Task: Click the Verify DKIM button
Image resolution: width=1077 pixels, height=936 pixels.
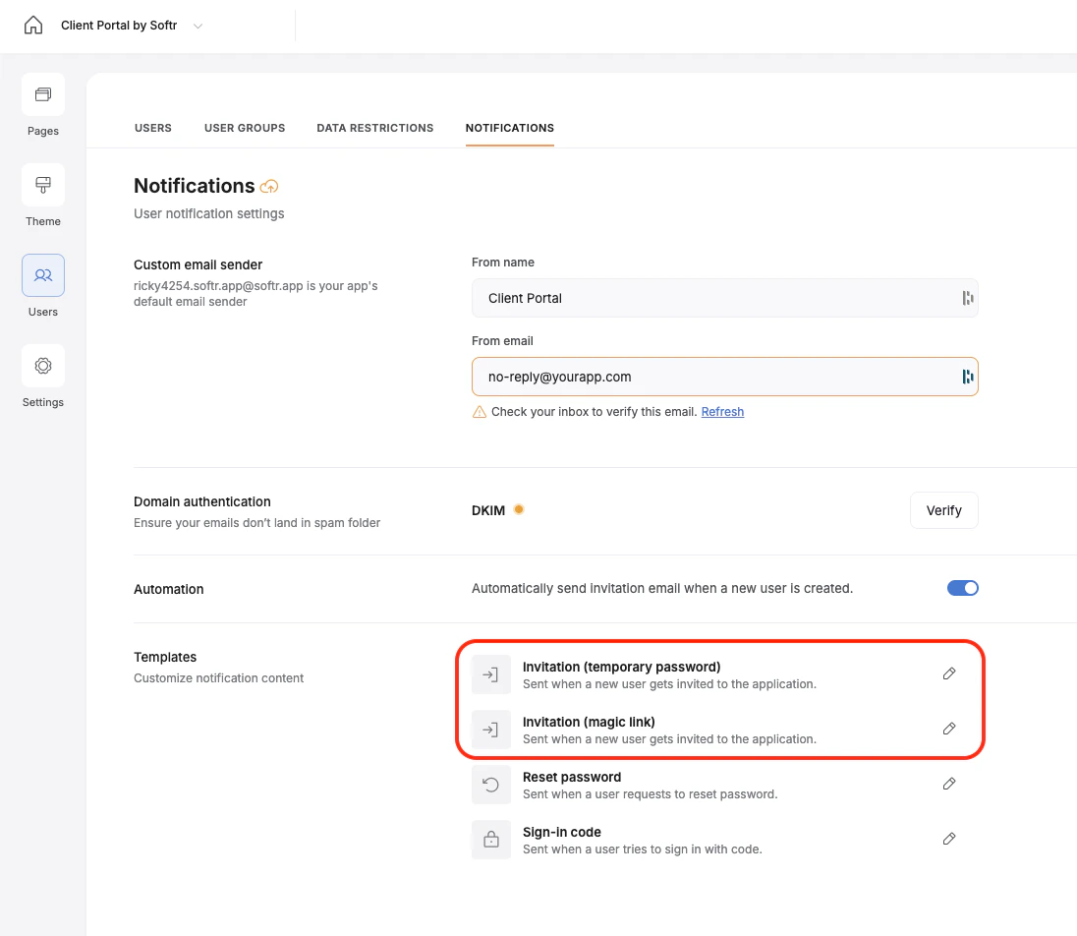Action: pyautogui.click(x=943, y=510)
